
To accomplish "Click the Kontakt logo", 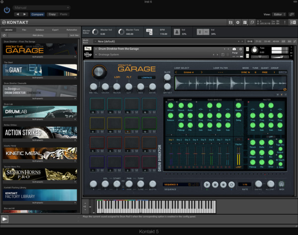I will click(x=15, y=22).
